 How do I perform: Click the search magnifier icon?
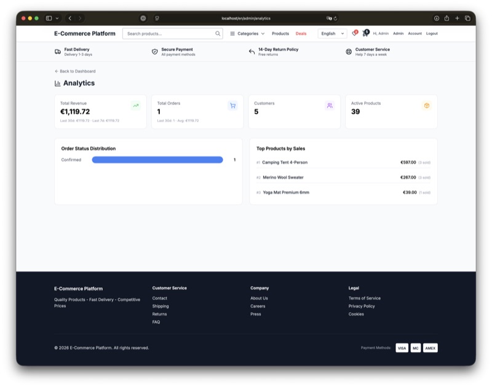click(x=218, y=34)
